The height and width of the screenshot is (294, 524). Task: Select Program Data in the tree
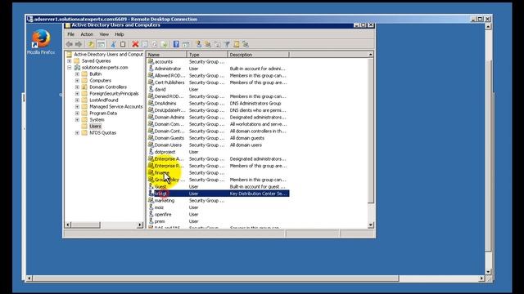point(103,114)
